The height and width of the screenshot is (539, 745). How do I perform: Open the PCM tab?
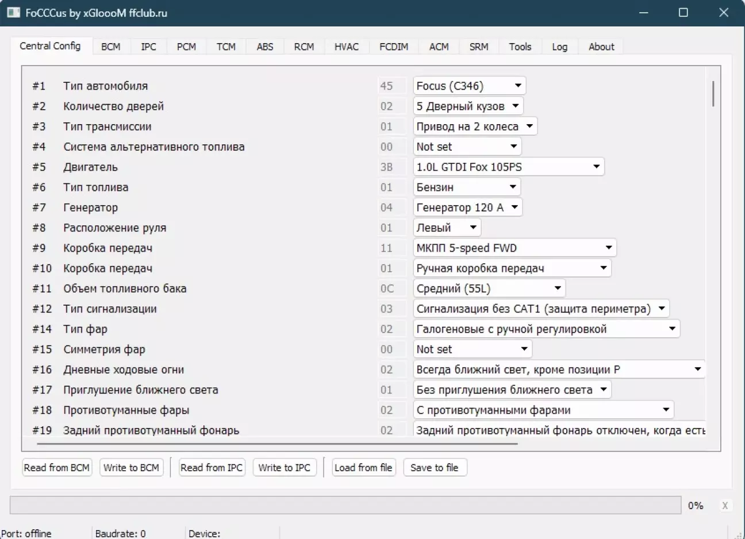click(186, 47)
